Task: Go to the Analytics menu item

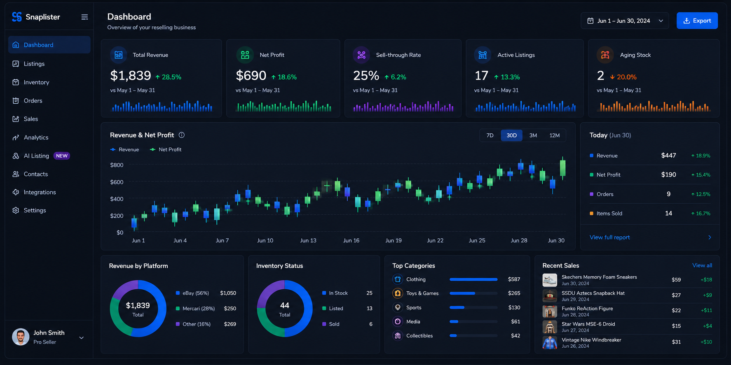Action: click(x=49, y=137)
